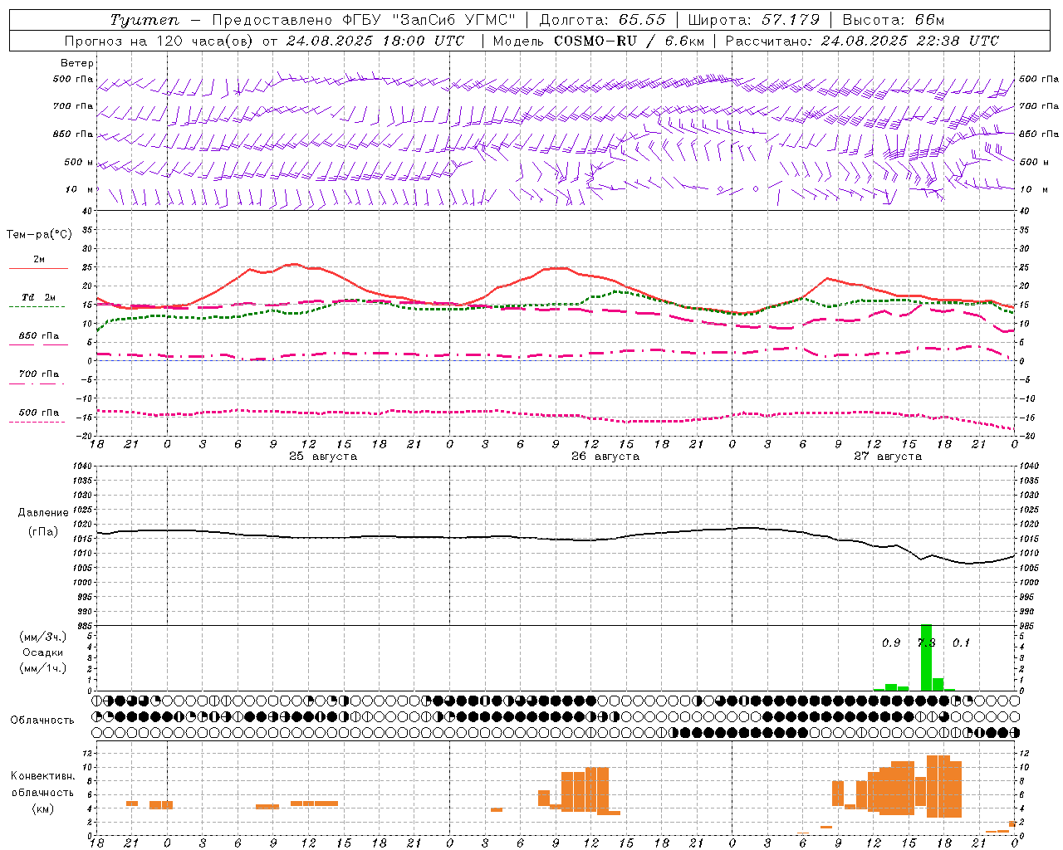Click the 'Высота: 66м' header field

(x=894, y=20)
